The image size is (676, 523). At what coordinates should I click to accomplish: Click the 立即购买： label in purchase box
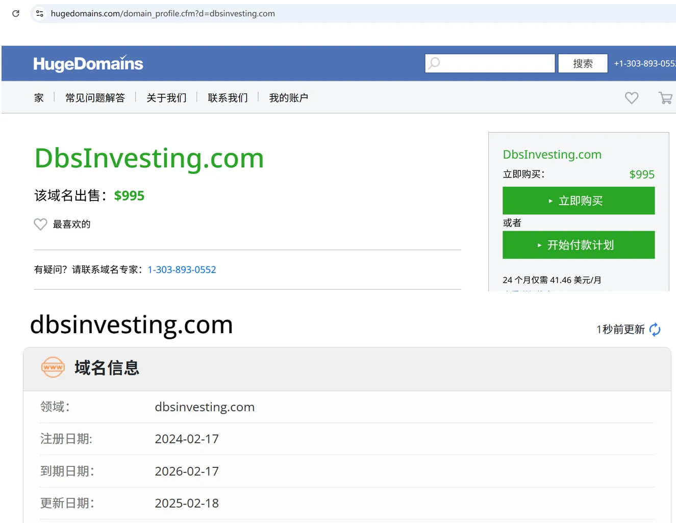(x=524, y=175)
